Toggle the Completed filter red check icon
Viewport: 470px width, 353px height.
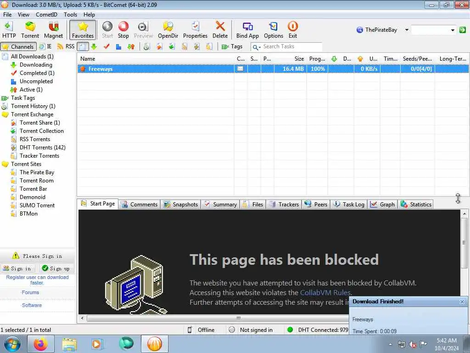106,46
